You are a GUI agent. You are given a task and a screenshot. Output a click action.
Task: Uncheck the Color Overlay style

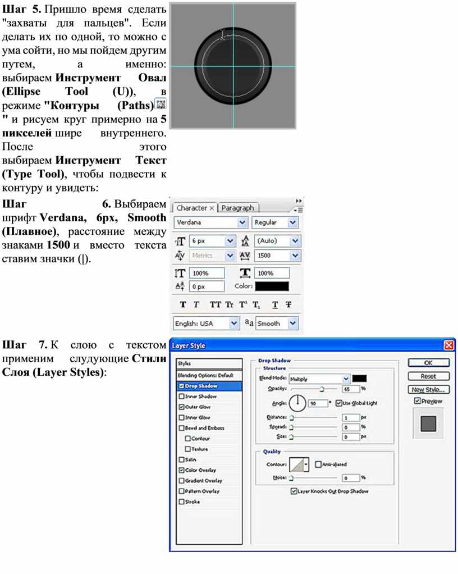(x=181, y=470)
